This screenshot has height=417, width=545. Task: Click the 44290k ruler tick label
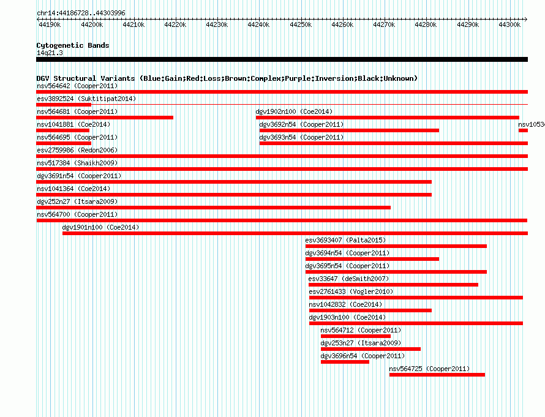(468, 24)
